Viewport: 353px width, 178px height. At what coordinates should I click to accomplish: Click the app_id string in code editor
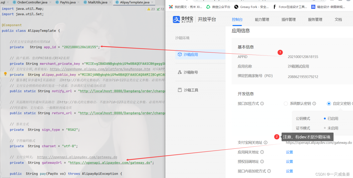tap(80, 47)
